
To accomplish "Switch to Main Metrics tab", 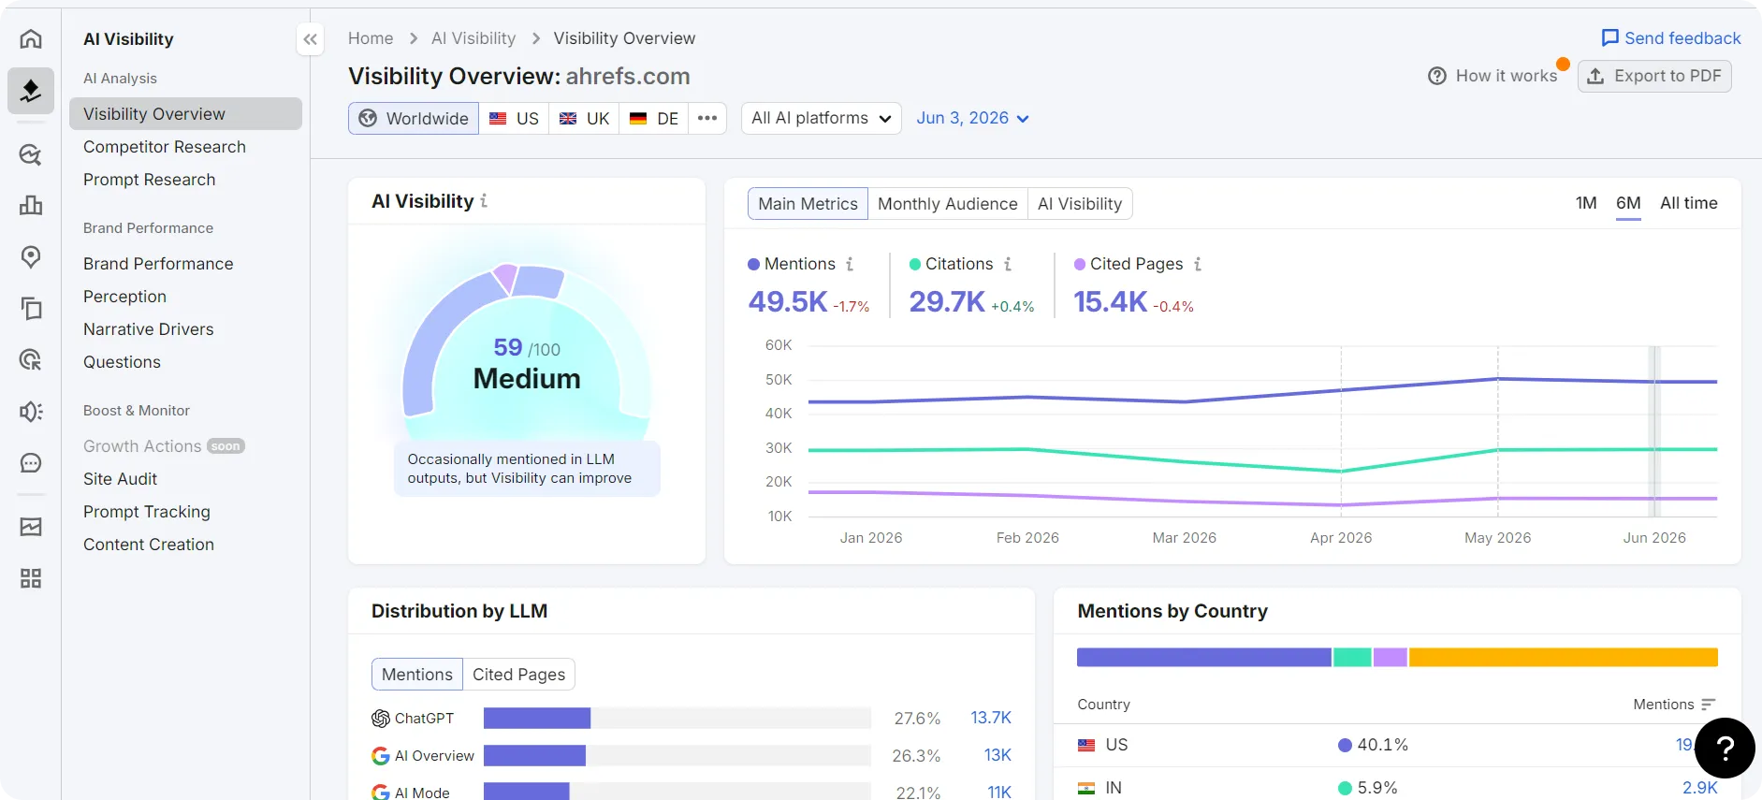I will (x=808, y=204).
